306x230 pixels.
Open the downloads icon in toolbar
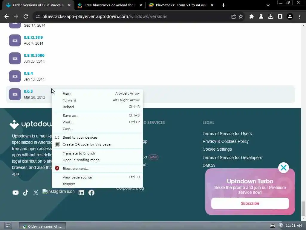click(x=271, y=17)
